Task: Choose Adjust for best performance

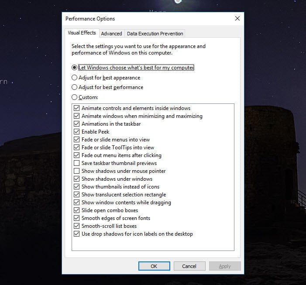Action: 74,87
